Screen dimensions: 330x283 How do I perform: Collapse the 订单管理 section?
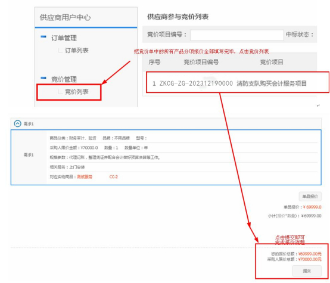tap(43, 37)
